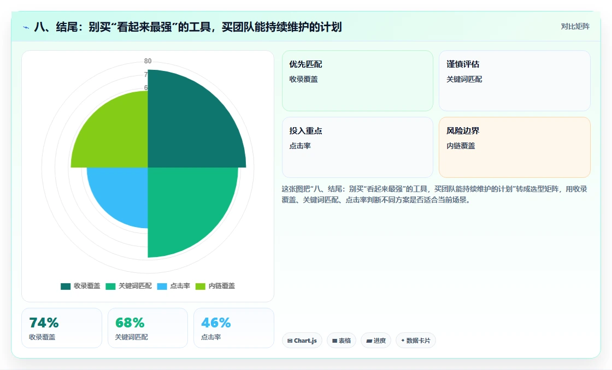Click the 68% 关键词匹配 stat card
Screen dimensions: 612x370
[x=148, y=328]
